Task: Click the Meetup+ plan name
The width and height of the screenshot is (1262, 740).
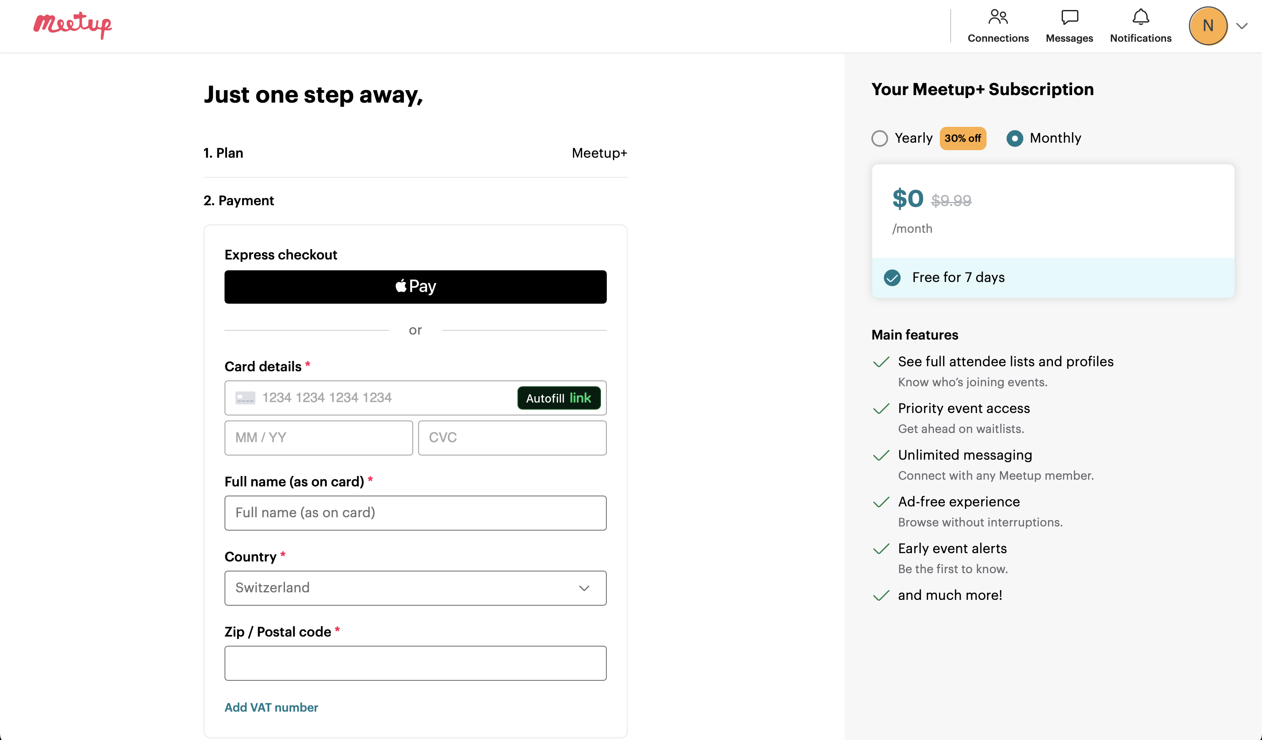Action: (599, 153)
